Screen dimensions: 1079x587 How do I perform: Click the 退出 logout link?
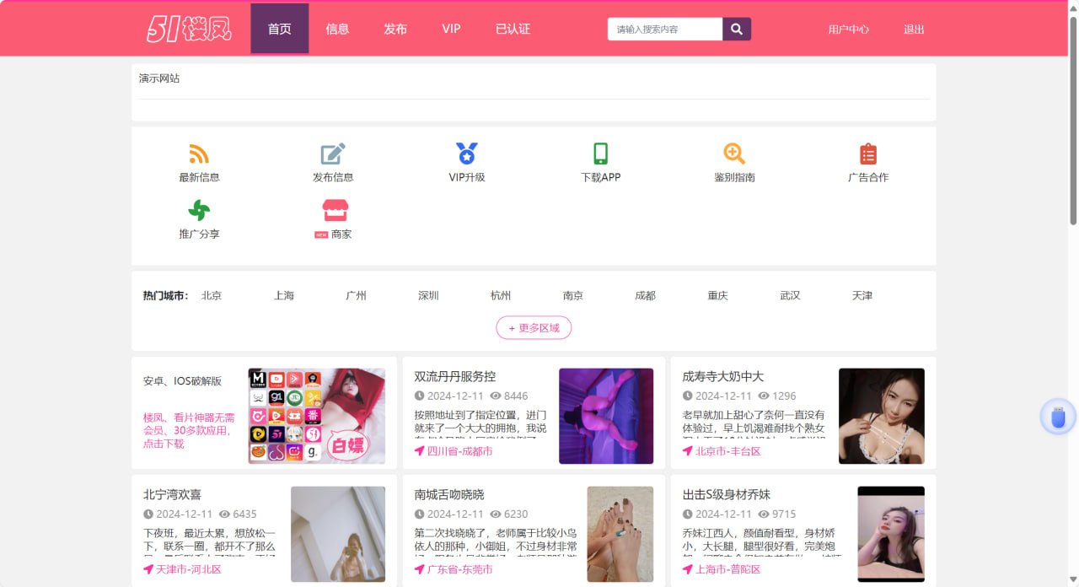(x=914, y=30)
